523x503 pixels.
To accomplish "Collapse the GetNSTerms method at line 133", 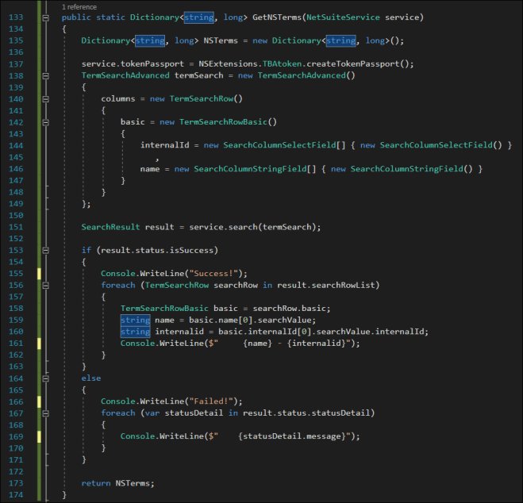I will [x=46, y=18].
